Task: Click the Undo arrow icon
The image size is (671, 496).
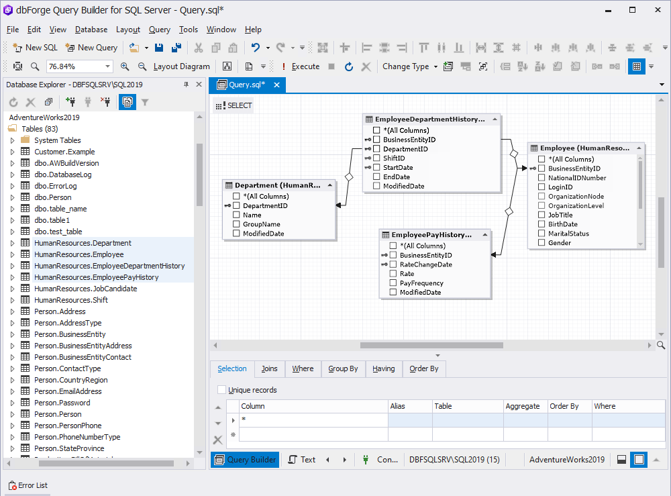Action: 256,48
